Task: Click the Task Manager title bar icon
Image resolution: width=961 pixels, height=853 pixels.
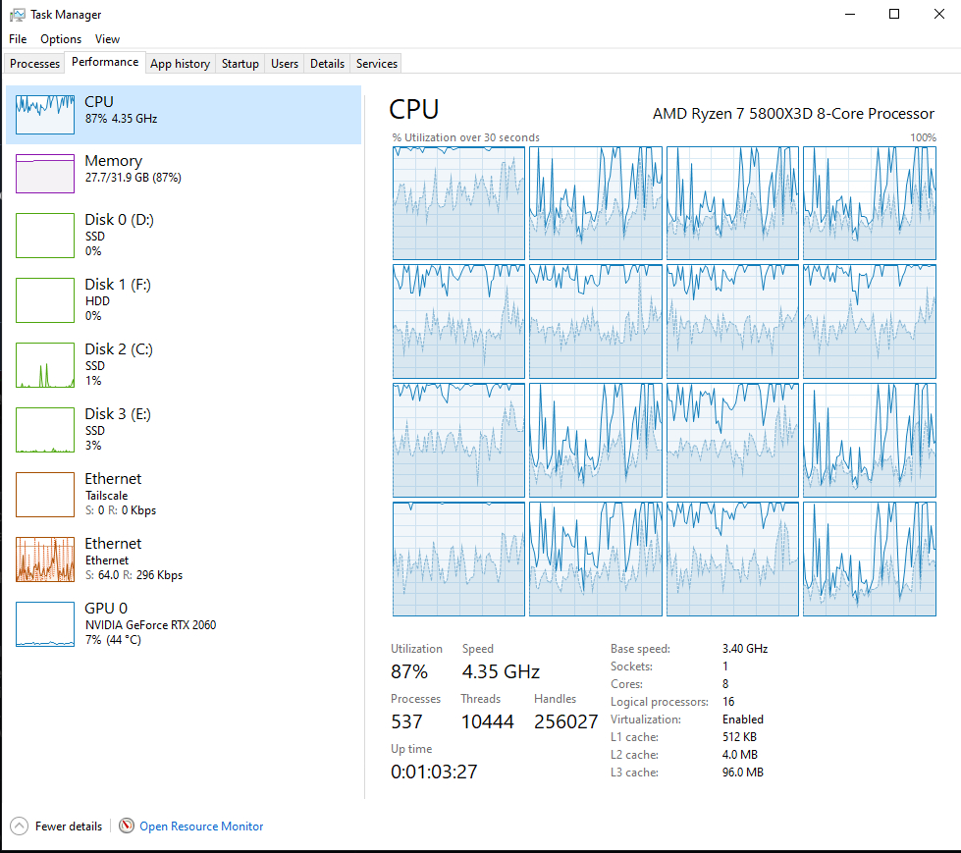Action: (17, 15)
